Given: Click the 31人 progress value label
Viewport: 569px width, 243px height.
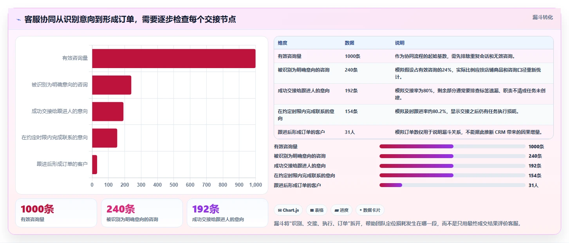Looking at the screenshot, I should (533, 185).
